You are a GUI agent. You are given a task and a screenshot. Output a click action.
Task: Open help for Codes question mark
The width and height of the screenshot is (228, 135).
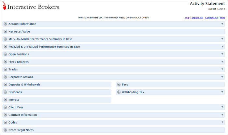point(222,122)
